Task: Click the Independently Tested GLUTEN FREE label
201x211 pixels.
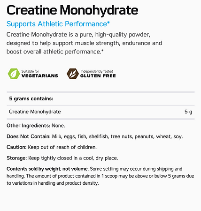Action: click(x=98, y=74)
